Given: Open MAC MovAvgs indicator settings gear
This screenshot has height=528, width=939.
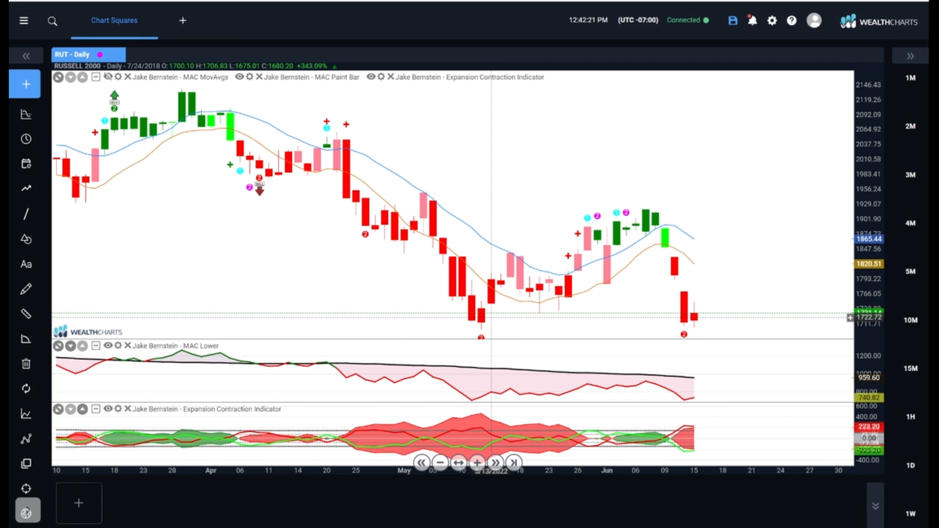Looking at the screenshot, I should tap(118, 77).
